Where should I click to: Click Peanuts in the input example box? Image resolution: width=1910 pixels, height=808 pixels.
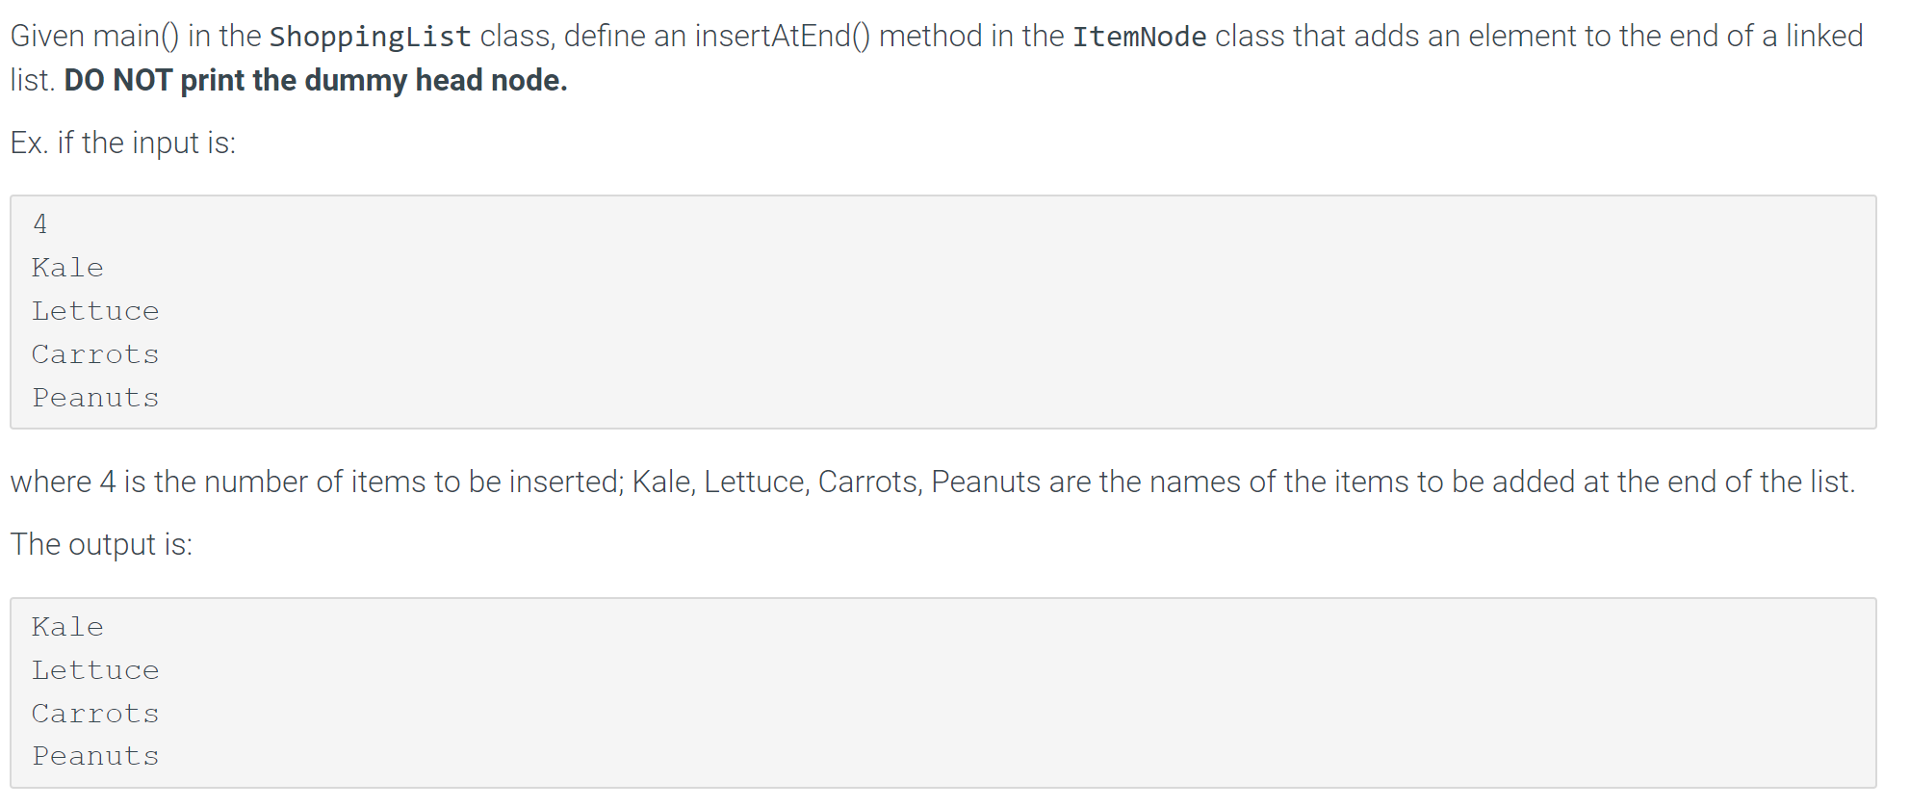pos(95,398)
